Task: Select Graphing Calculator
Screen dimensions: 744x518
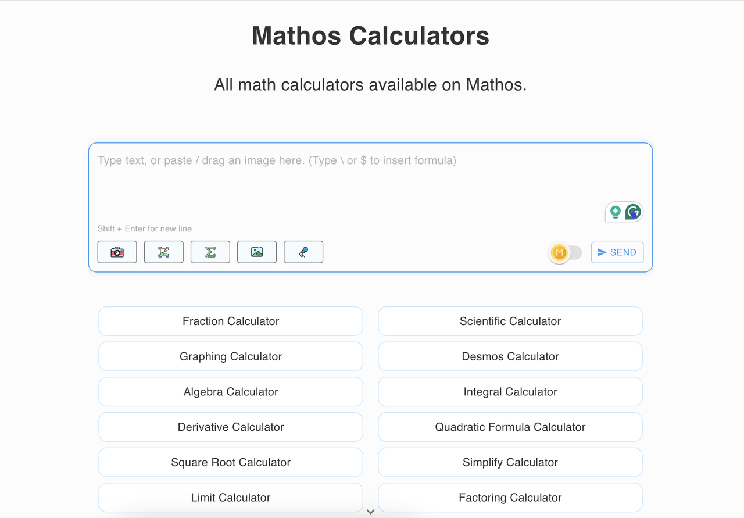Action: (x=231, y=356)
